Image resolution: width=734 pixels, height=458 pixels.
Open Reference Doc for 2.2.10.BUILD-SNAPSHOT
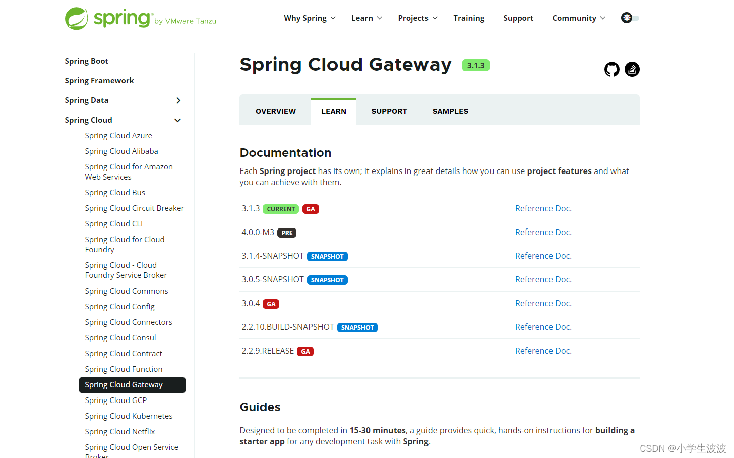point(543,327)
